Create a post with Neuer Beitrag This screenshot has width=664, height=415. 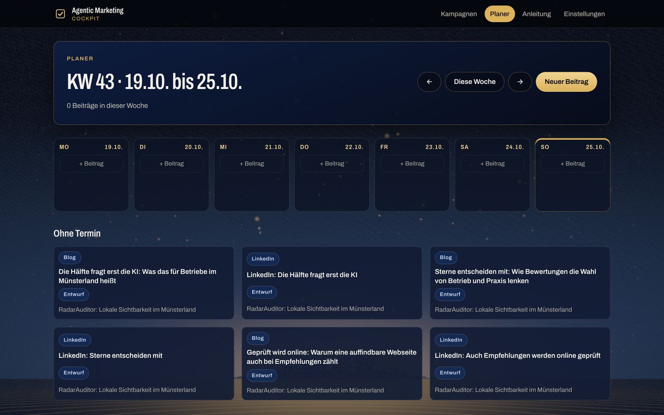[x=566, y=82]
